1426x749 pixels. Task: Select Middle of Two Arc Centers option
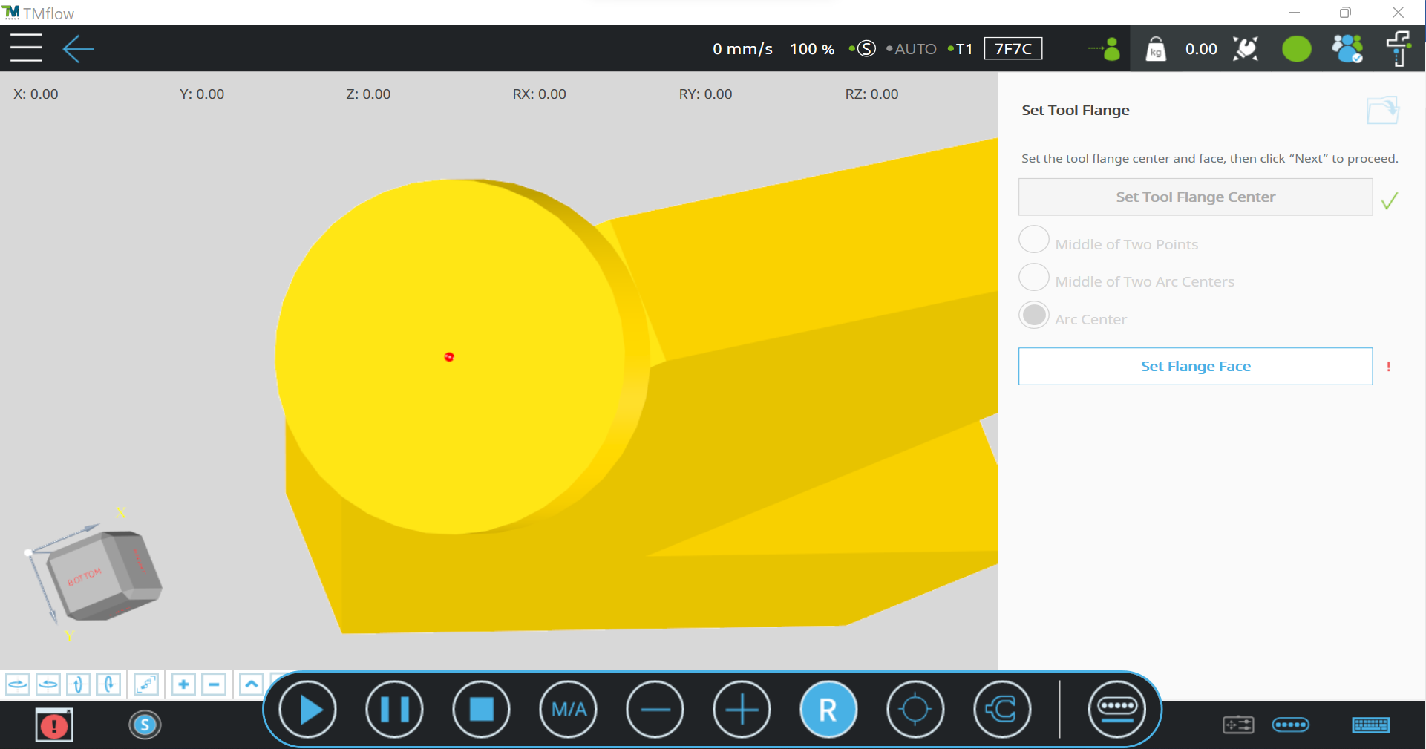click(1034, 278)
